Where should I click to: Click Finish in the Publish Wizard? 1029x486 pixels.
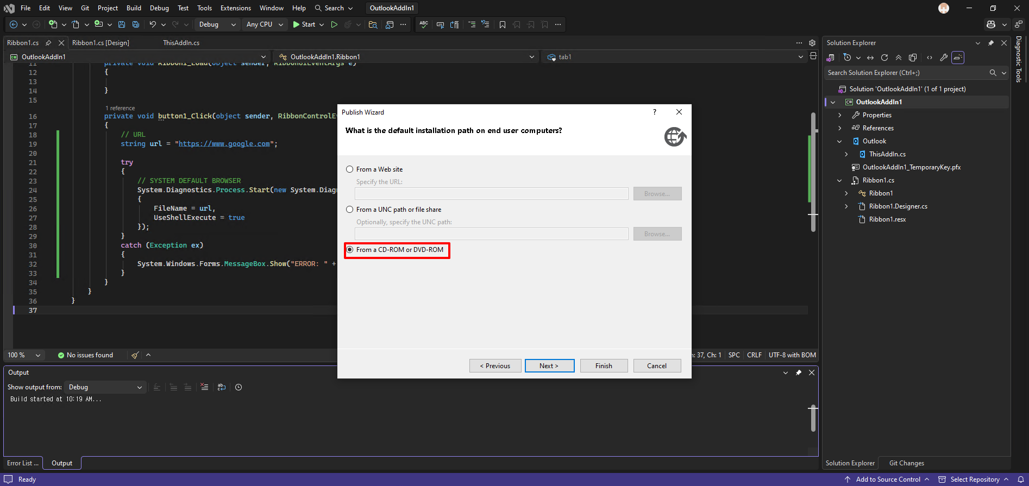point(604,366)
